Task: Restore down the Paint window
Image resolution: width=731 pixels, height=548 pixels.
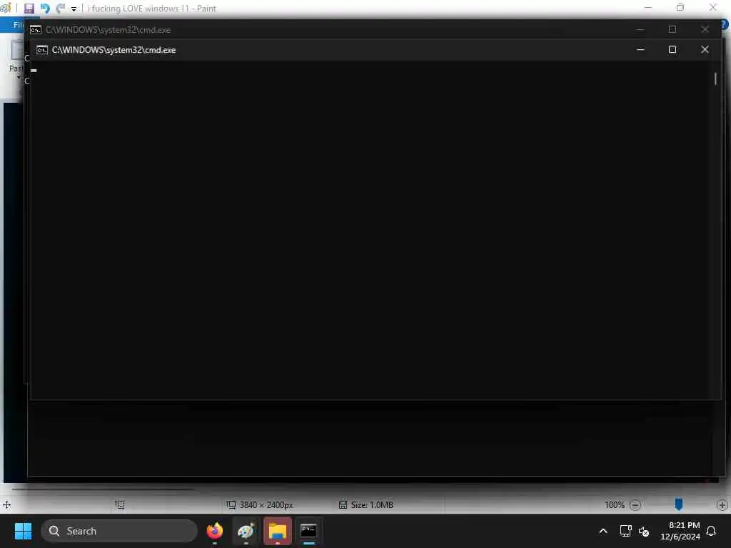Action: click(680, 7)
